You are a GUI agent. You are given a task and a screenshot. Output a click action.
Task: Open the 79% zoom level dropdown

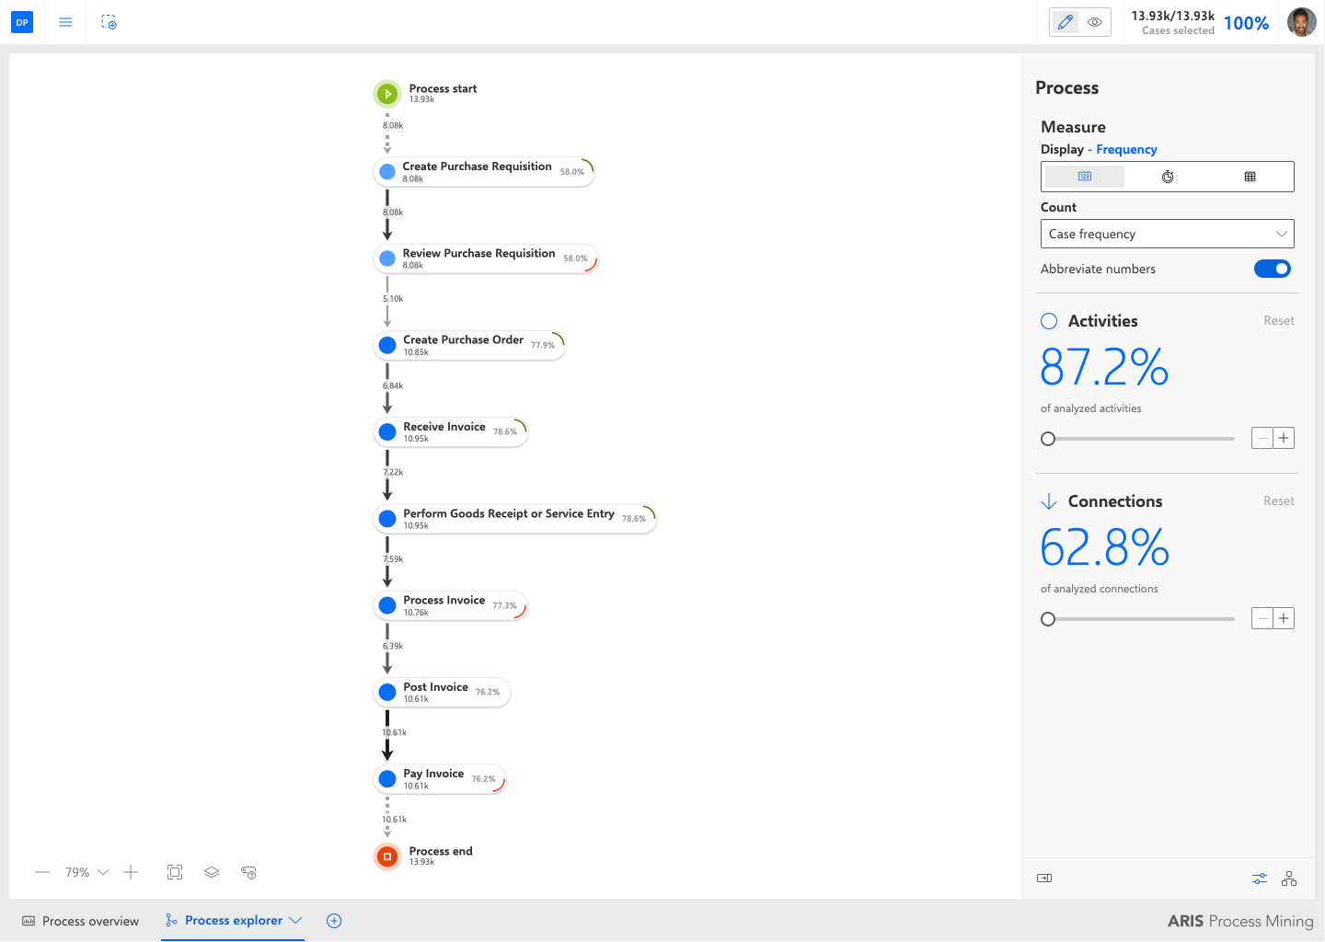pos(86,872)
